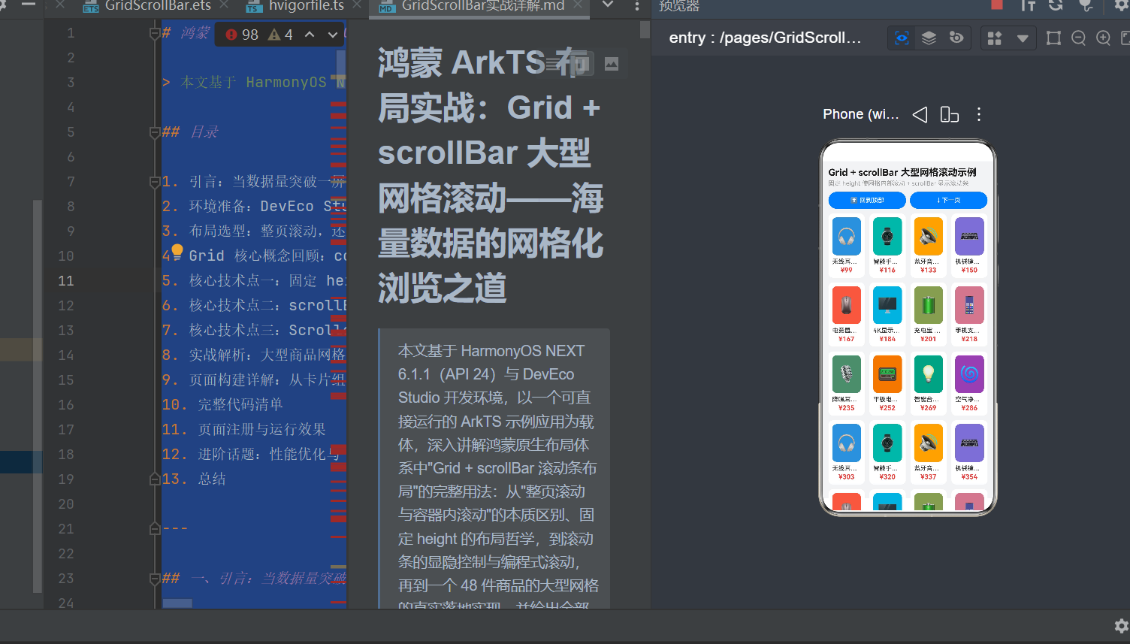This screenshot has height=644, width=1130.
Task: Select the ¥201 power bank product card
Action: tap(929, 314)
